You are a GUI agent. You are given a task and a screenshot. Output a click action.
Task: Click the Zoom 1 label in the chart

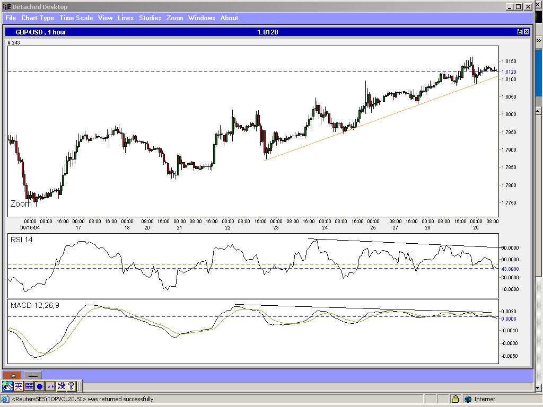pyautogui.click(x=23, y=203)
